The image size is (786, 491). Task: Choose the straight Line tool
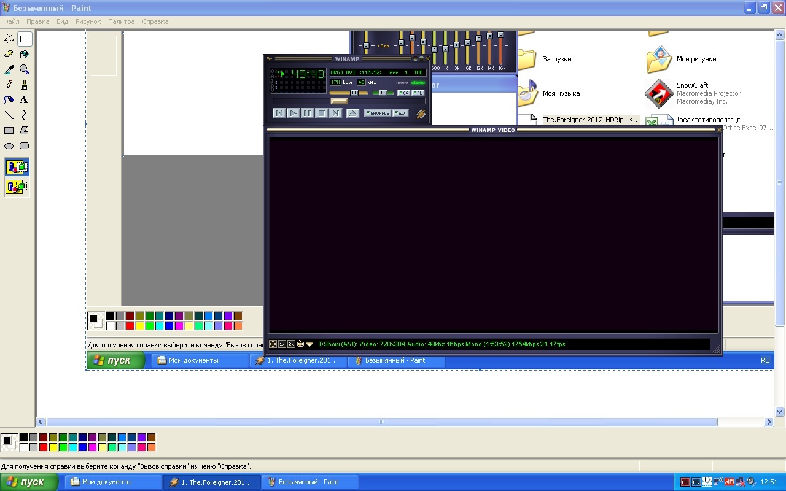pos(9,115)
